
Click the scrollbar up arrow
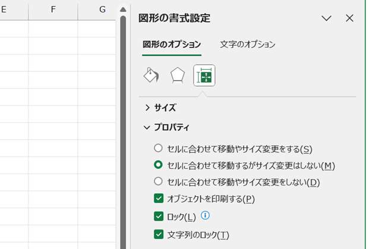pos(123,9)
